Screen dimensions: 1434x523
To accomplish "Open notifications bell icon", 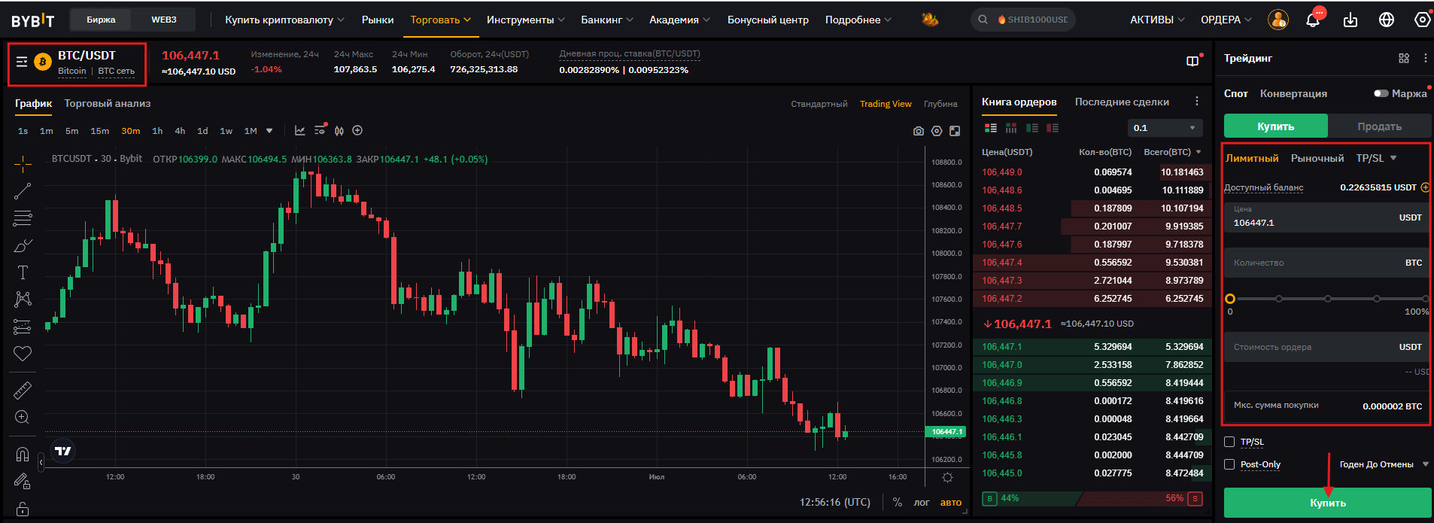I will [1313, 20].
